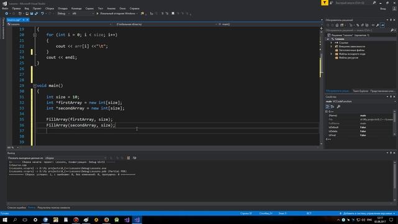Expand the Внешние зависимости node
The height and width of the screenshot is (224, 398).
(331, 47)
